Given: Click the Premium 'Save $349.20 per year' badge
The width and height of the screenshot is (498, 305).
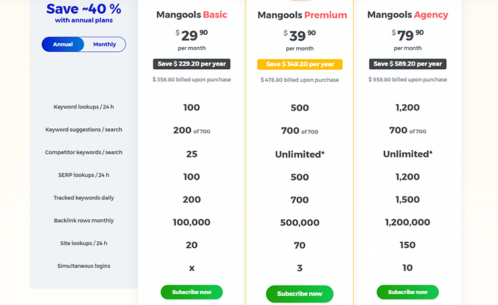Looking at the screenshot, I should coord(299,64).
